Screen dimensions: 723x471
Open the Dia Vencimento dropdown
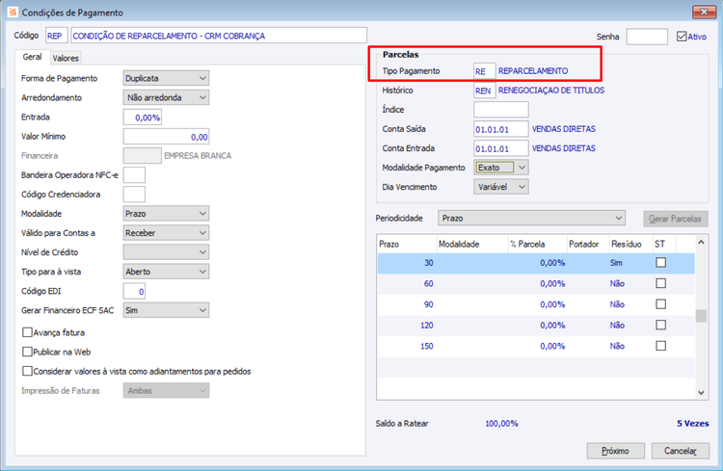coord(500,187)
